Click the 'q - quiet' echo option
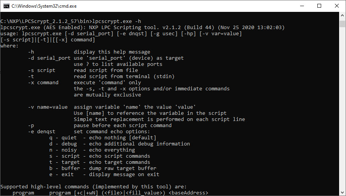The width and height of the screenshot is (346, 196). click(63, 138)
